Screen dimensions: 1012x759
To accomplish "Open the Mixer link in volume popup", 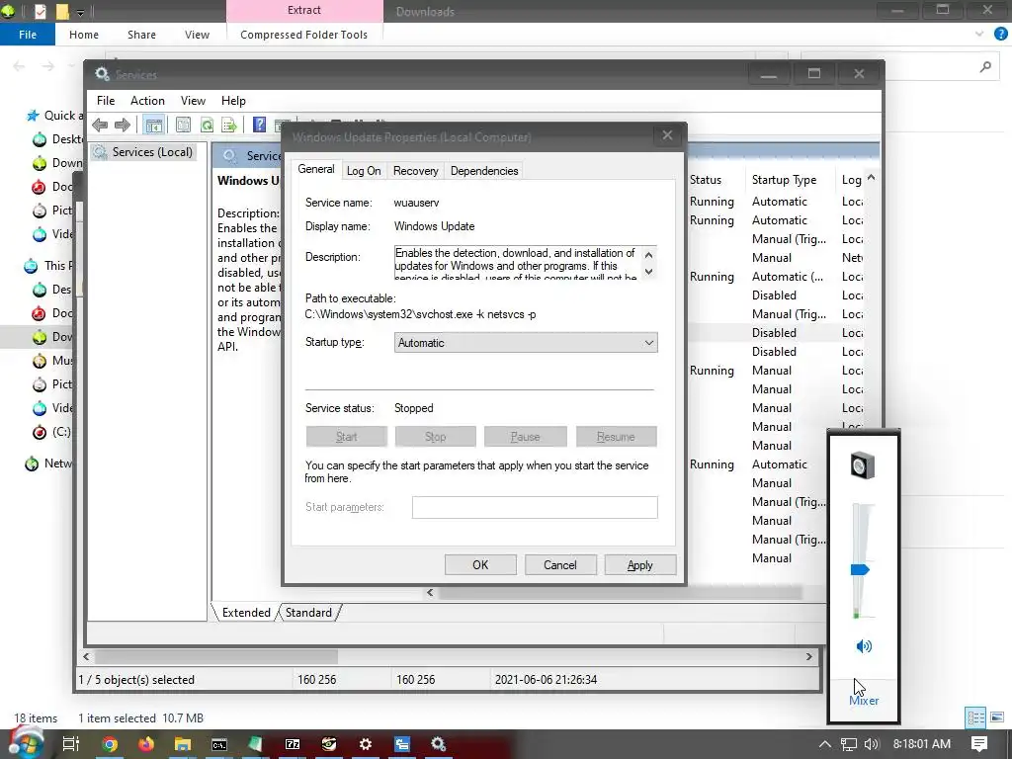I will 864,701.
